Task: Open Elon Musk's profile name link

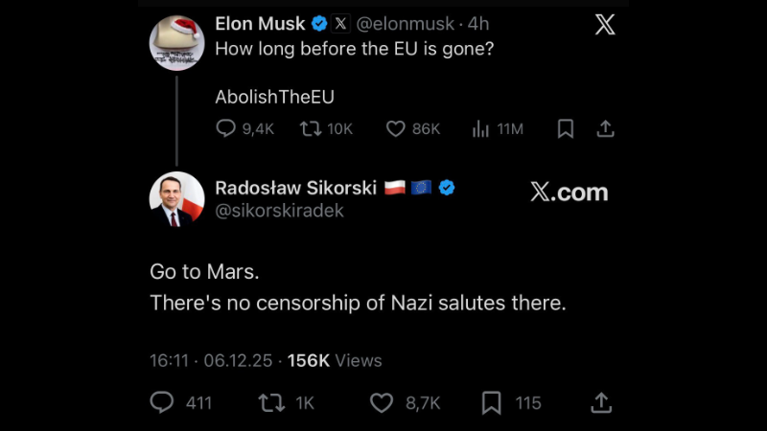Action: coord(260,23)
